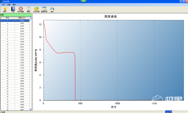Select row with sequence number 32

coord(15,102)
